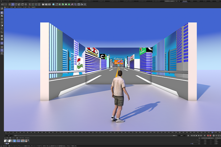The width and height of the screenshot is (221, 147).
Task: Click the material preview size slider
Action: [193, 144]
